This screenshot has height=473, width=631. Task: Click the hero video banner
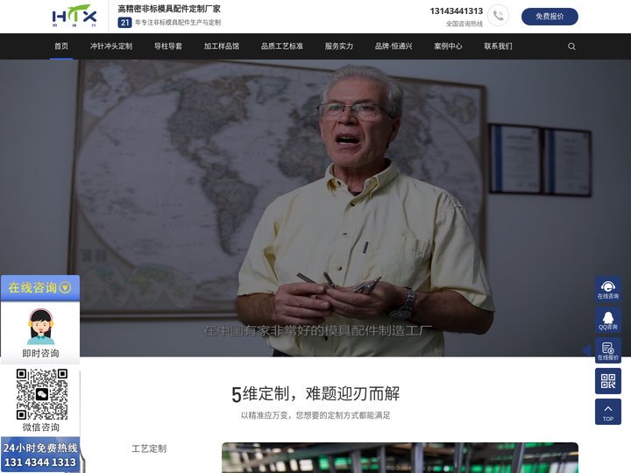(315, 208)
